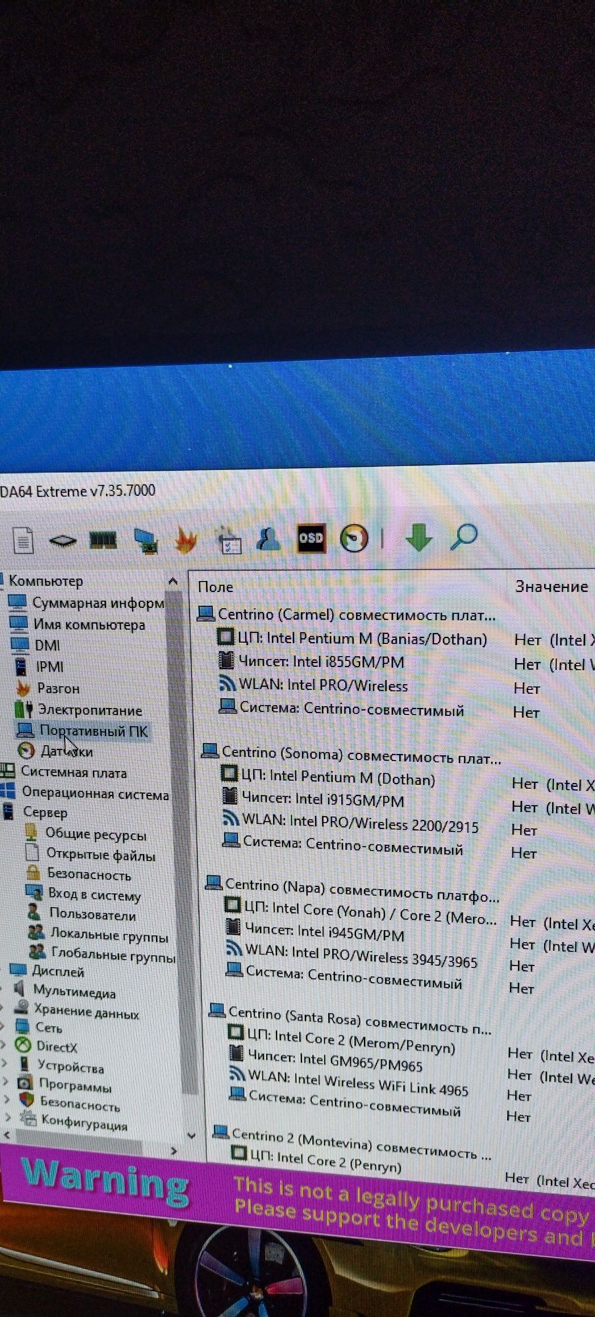Open Открытые файлы tree item
595x1317 pixels.
101,855
